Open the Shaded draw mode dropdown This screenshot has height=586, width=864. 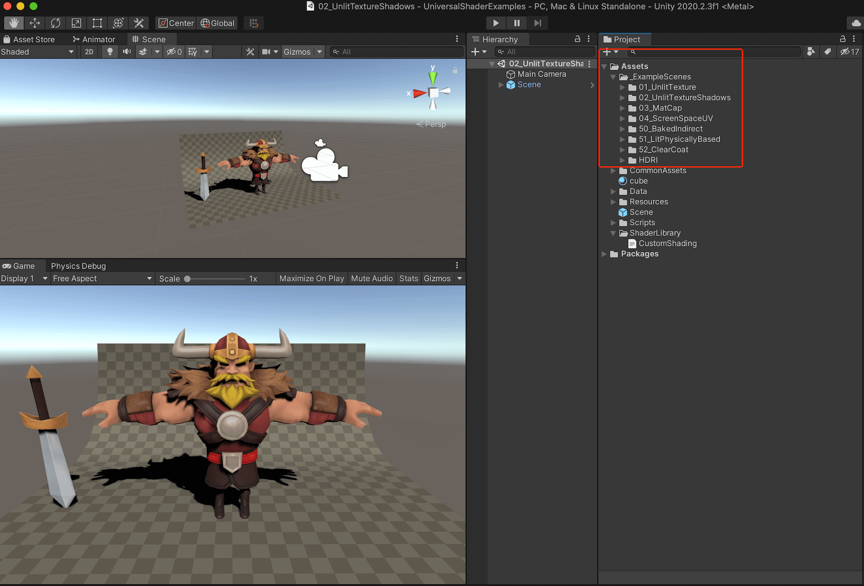[38, 52]
